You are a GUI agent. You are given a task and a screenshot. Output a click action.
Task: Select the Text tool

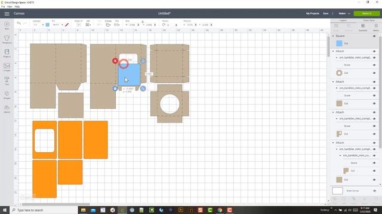(7, 81)
